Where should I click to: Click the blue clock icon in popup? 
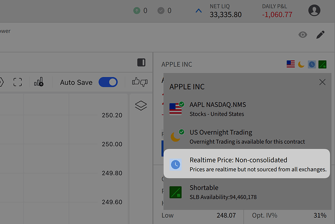coord(176,165)
